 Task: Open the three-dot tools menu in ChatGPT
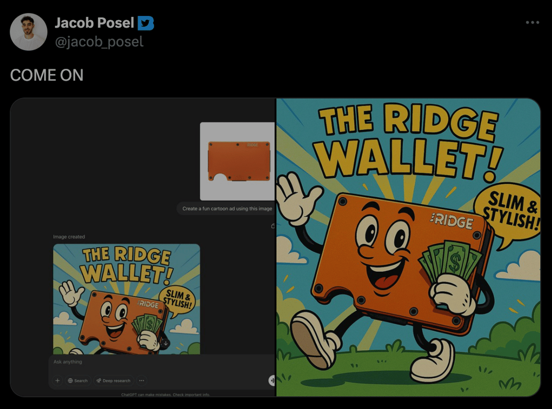141,380
